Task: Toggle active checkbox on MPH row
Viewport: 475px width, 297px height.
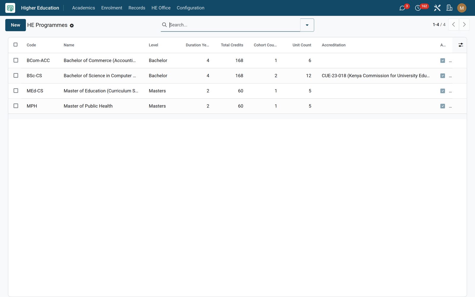Action: (x=443, y=106)
